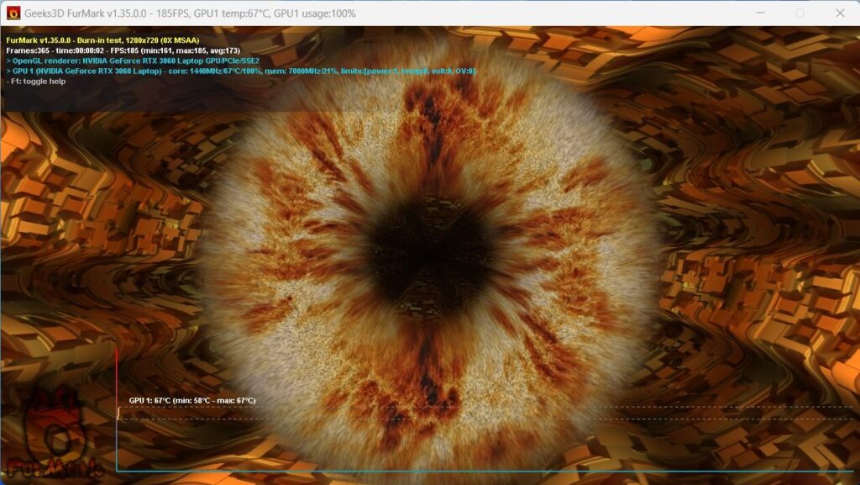Close the FurMark burn-in test window

point(840,13)
